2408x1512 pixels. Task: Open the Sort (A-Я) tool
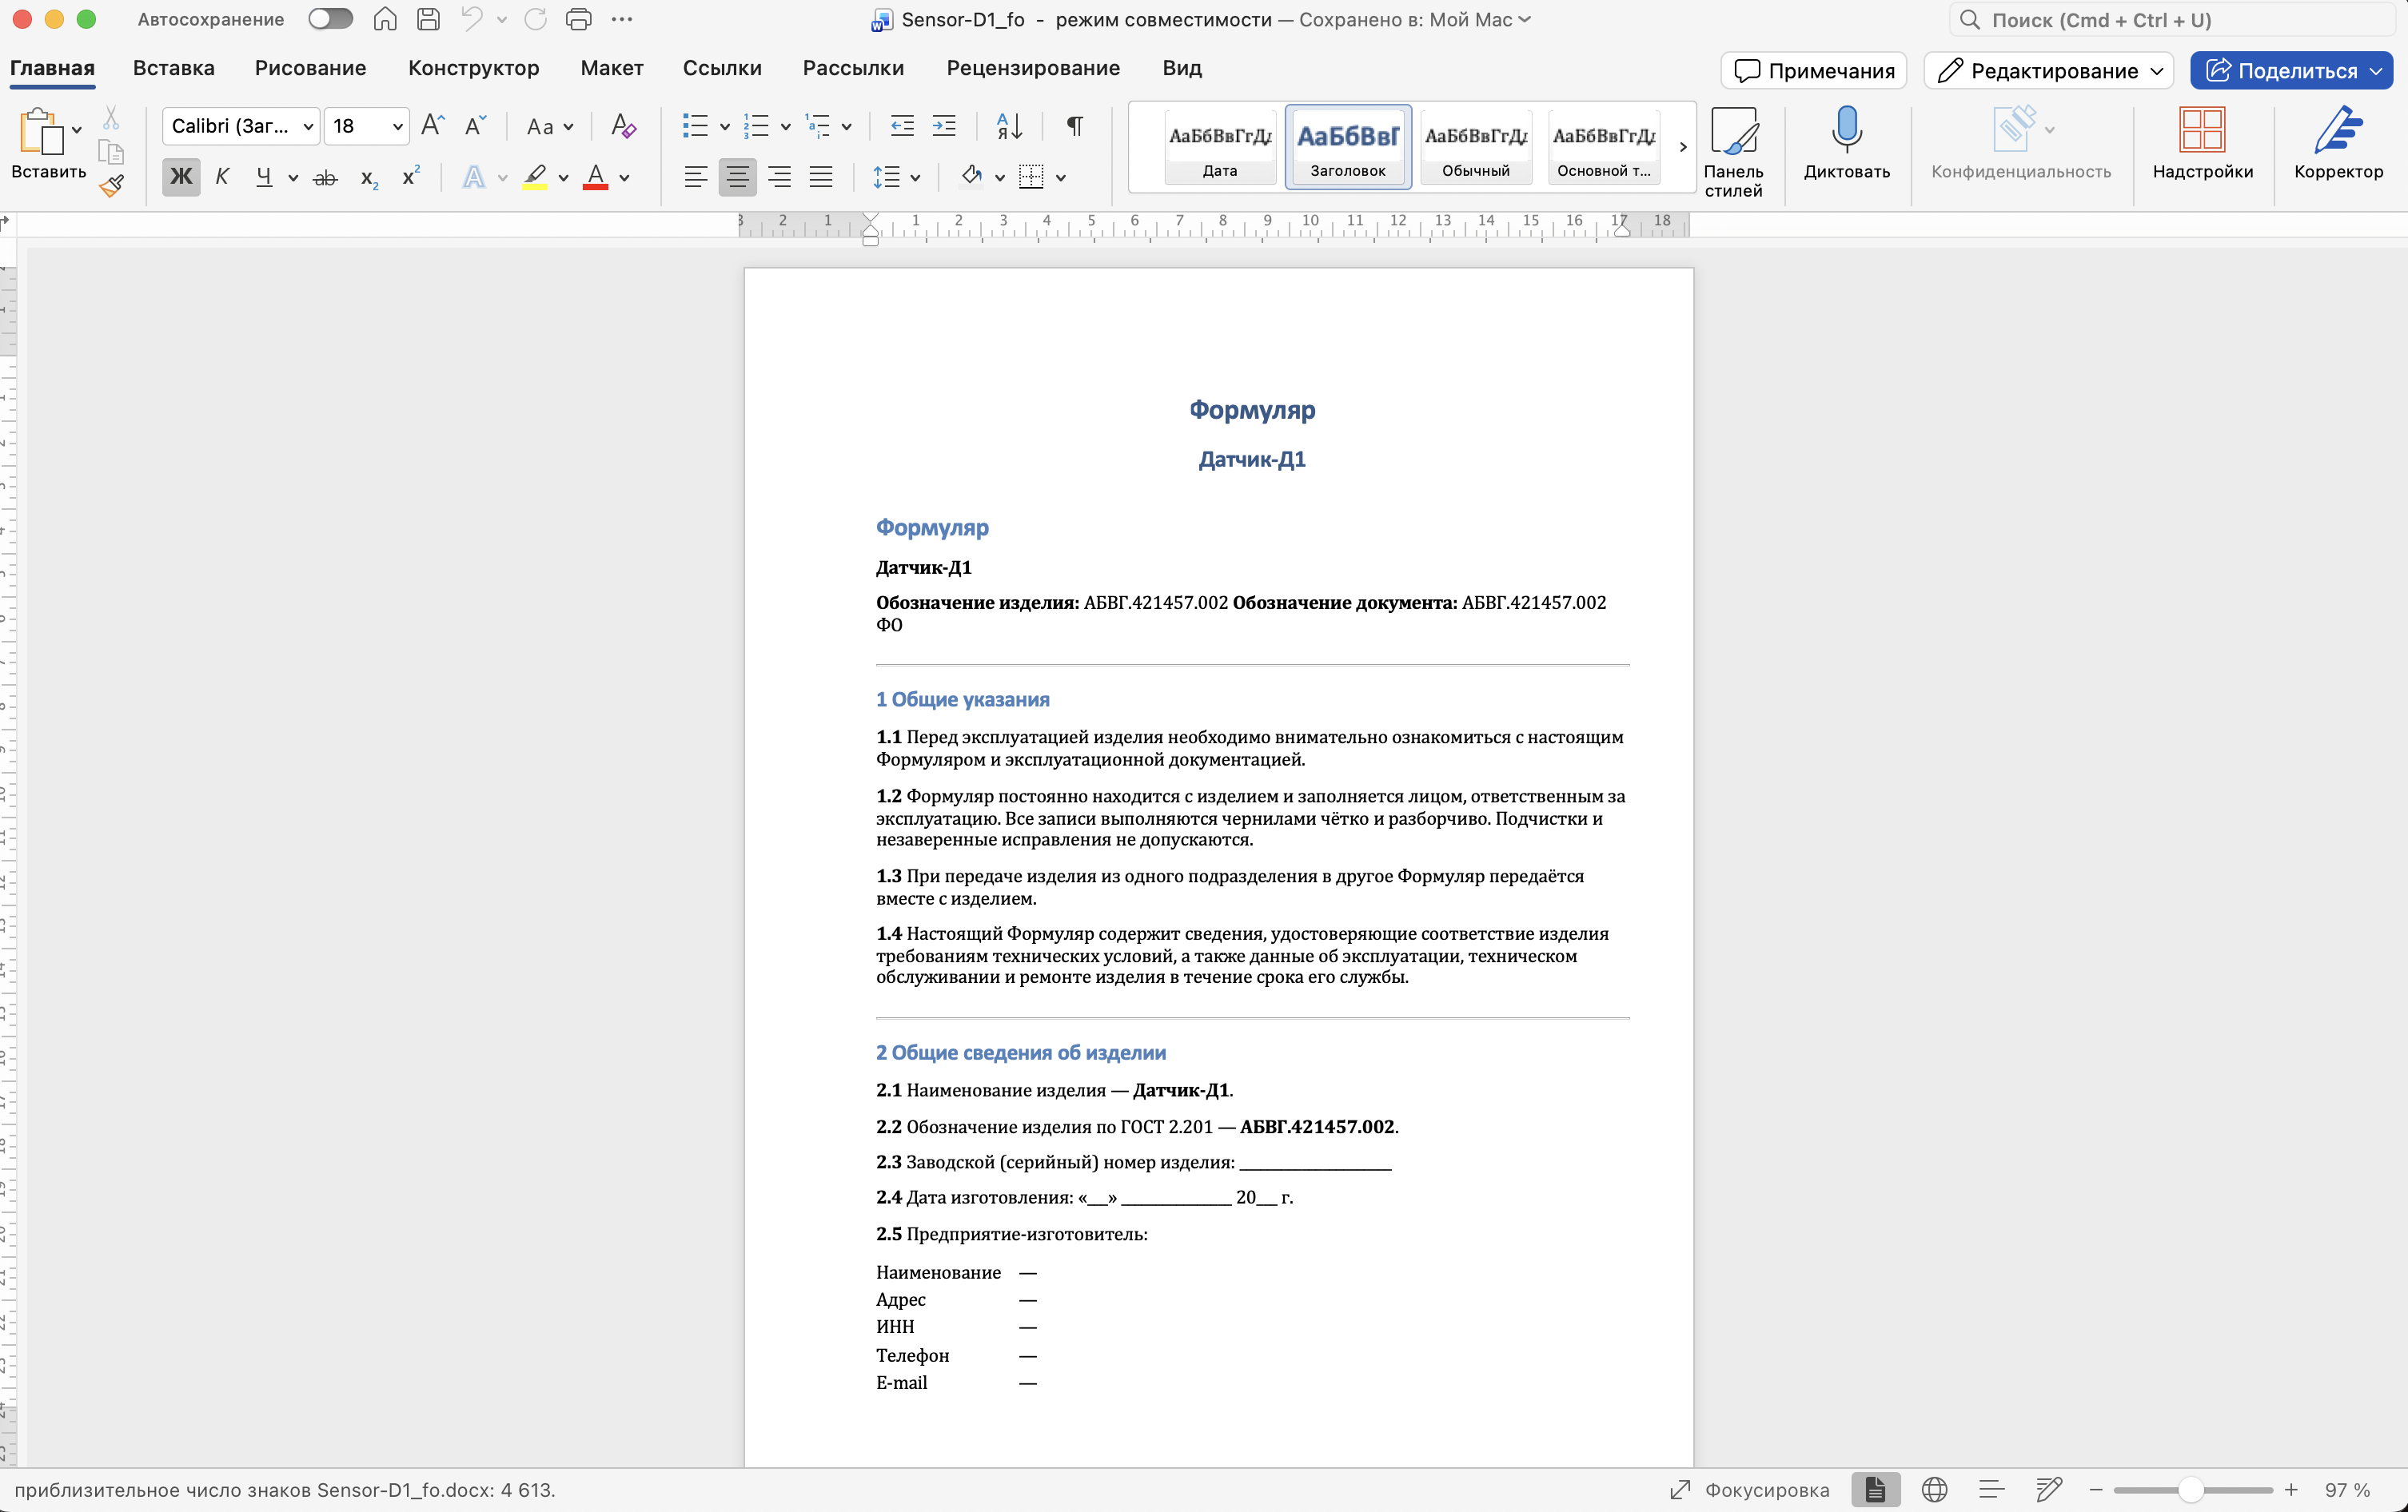(1009, 126)
